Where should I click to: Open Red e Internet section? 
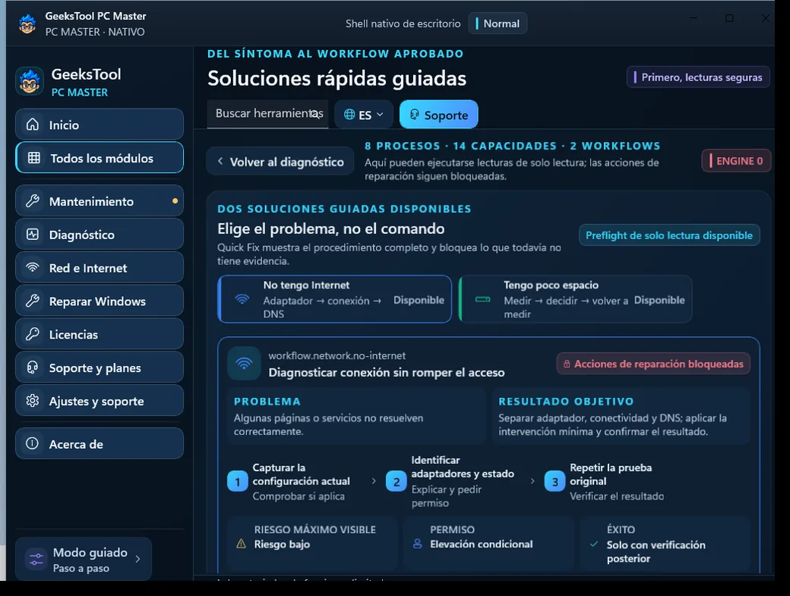click(100, 267)
